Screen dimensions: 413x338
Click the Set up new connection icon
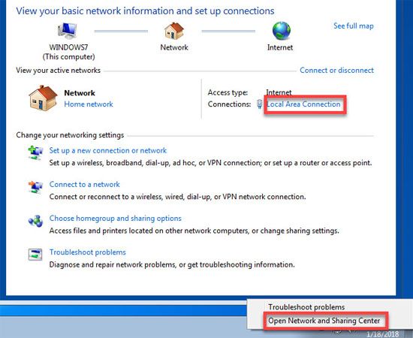35,152
